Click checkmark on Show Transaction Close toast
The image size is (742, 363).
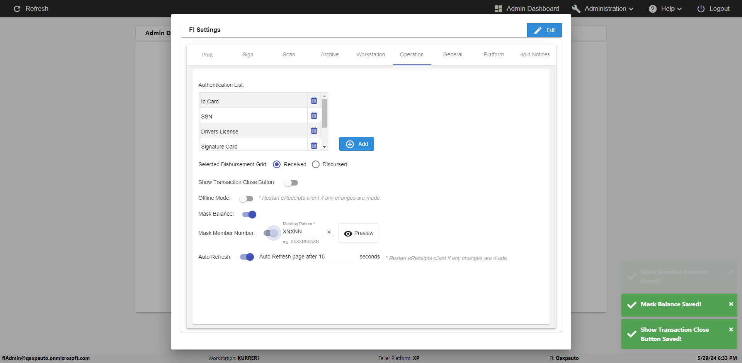coord(632,334)
